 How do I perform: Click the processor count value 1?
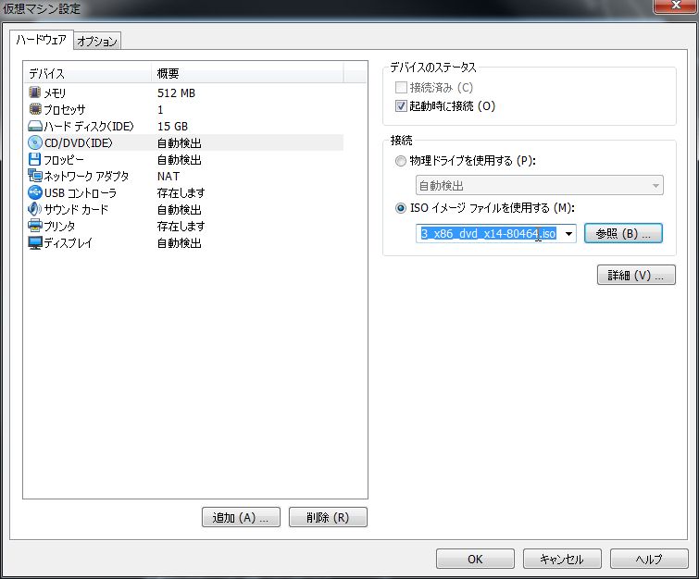click(160, 109)
